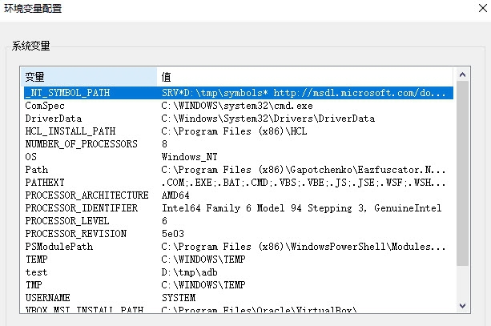This screenshot has width=491, height=326.
Task: Click the PATHEXT variable row
Action: [x=45, y=183]
